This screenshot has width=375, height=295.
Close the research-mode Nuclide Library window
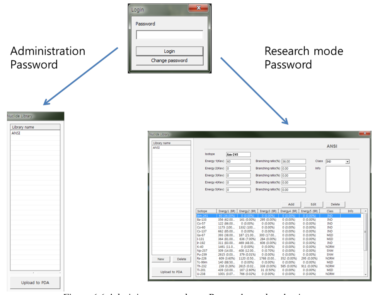coord(365,134)
